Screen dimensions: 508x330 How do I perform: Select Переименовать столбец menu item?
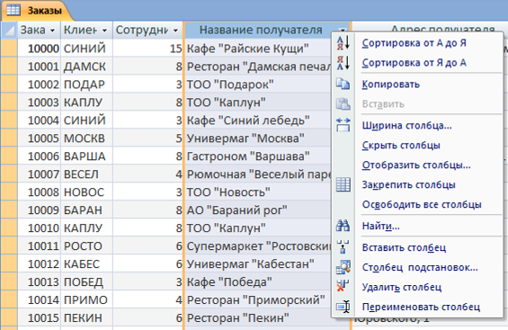pyautogui.click(x=421, y=307)
